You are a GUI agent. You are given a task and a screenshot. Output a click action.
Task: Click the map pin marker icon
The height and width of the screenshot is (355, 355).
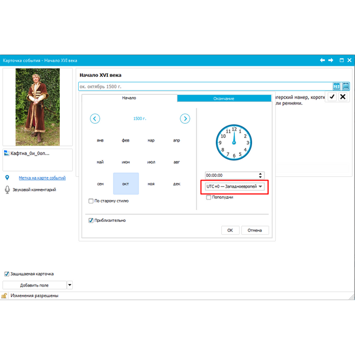(x=7, y=177)
